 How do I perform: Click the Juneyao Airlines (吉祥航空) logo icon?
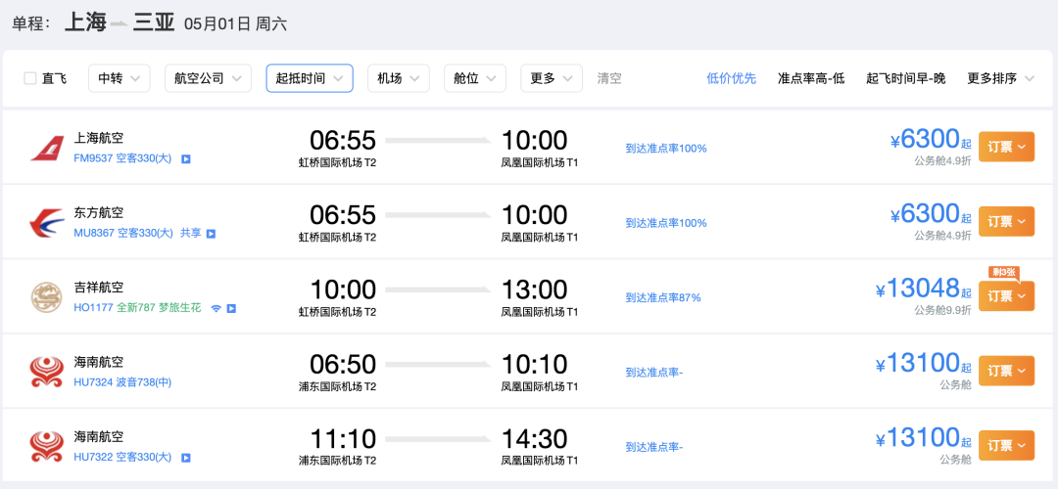coord(47,297)
